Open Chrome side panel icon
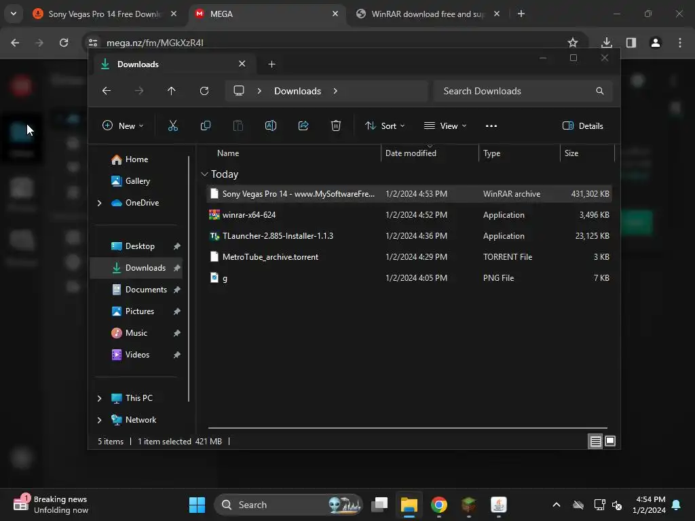The width and height of the screenshot is (695, 521). tap(631, 43)
